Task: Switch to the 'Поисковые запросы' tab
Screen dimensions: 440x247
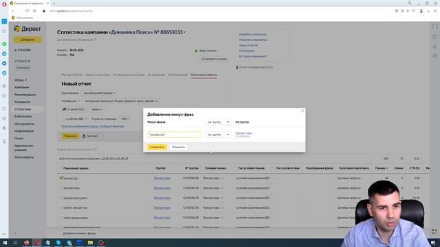Action: coord(203,75)
